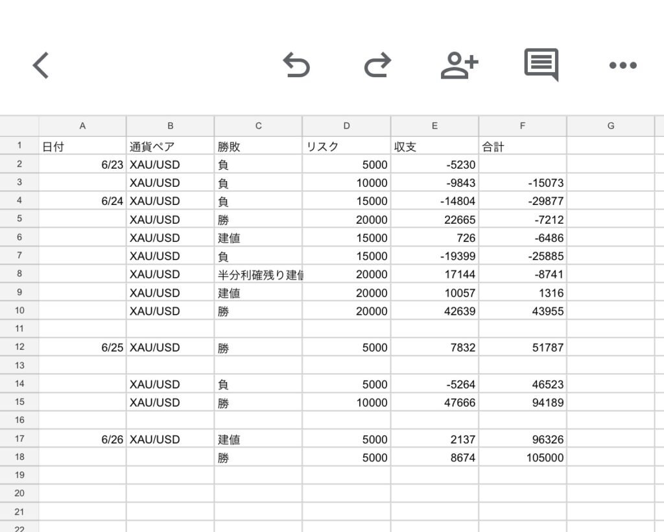Select column B header
Screen dimensions: 664x532
tap(171, 126)
